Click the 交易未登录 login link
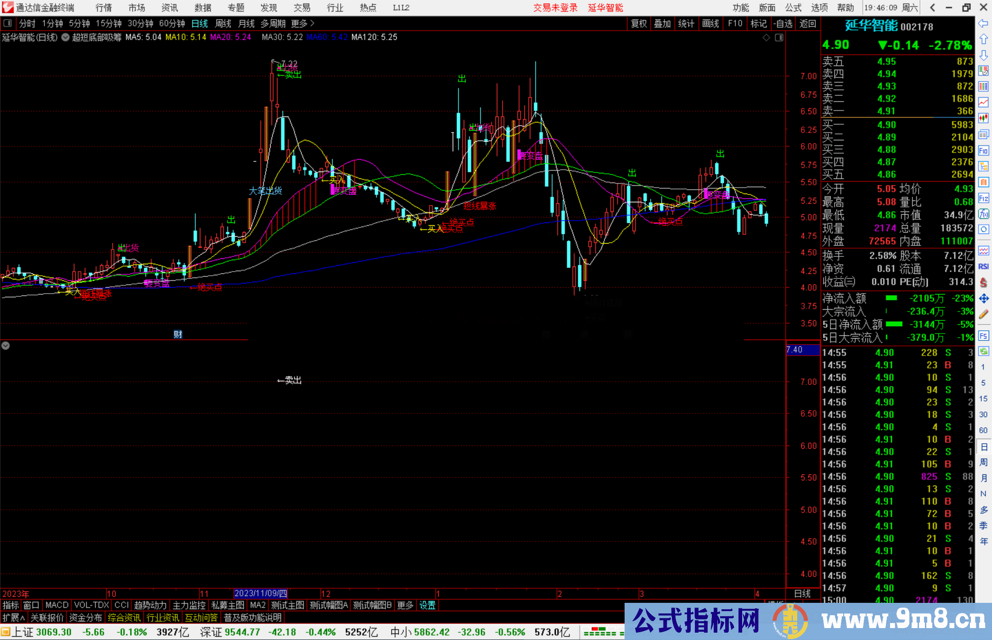992x640 pixels. [x=555, y=7]
